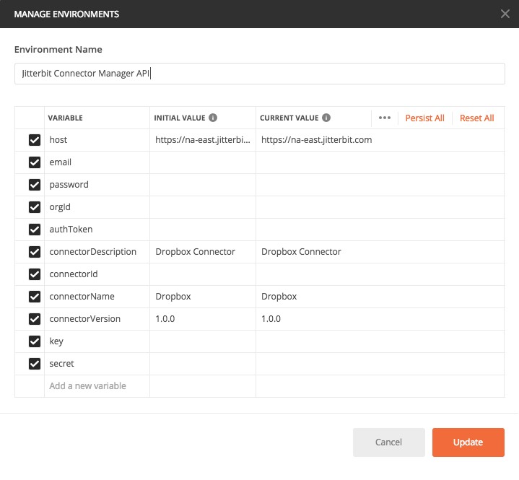Viewport: 519px width, 480px height.
Task: Select the host current value cell
Action: tap(379, 140)
